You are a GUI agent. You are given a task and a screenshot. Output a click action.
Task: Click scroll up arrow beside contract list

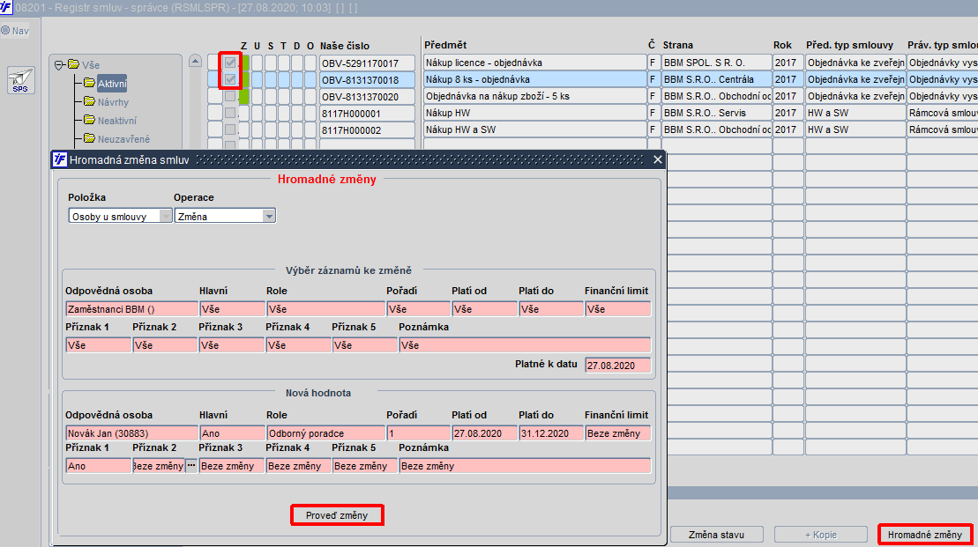195,61
